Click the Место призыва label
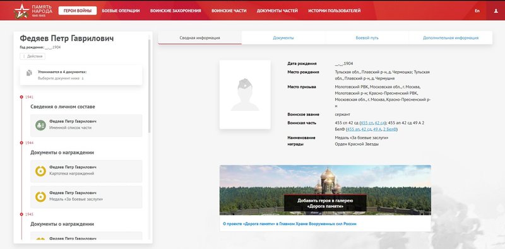 (302, 87)
